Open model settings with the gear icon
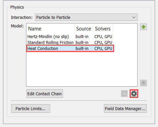158x127 pixels. pyautogui.click(x=134, y=94)
